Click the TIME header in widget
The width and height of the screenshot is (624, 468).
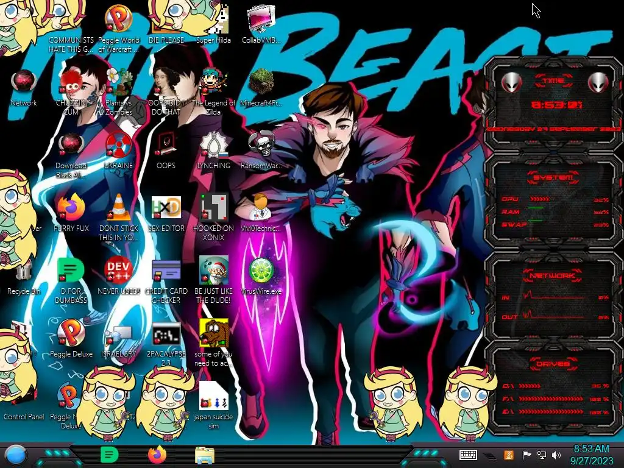(553, 81)
